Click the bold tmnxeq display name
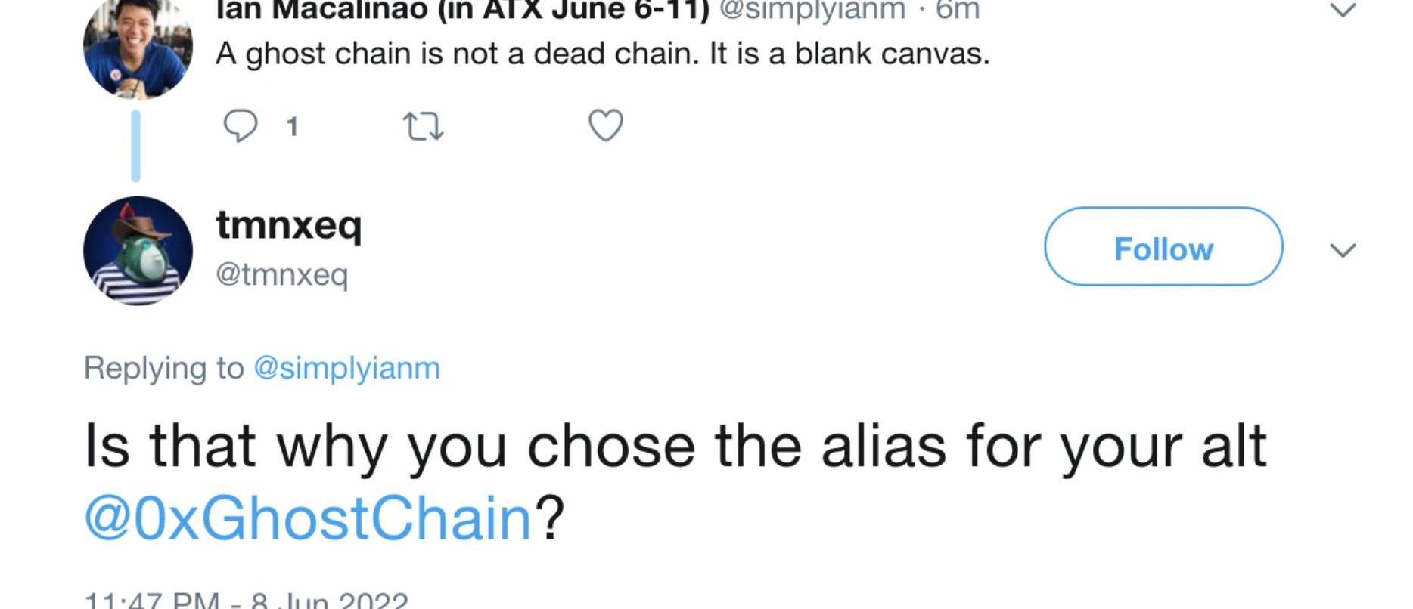Screen dimensions: 1413x609 pos(289,224)
